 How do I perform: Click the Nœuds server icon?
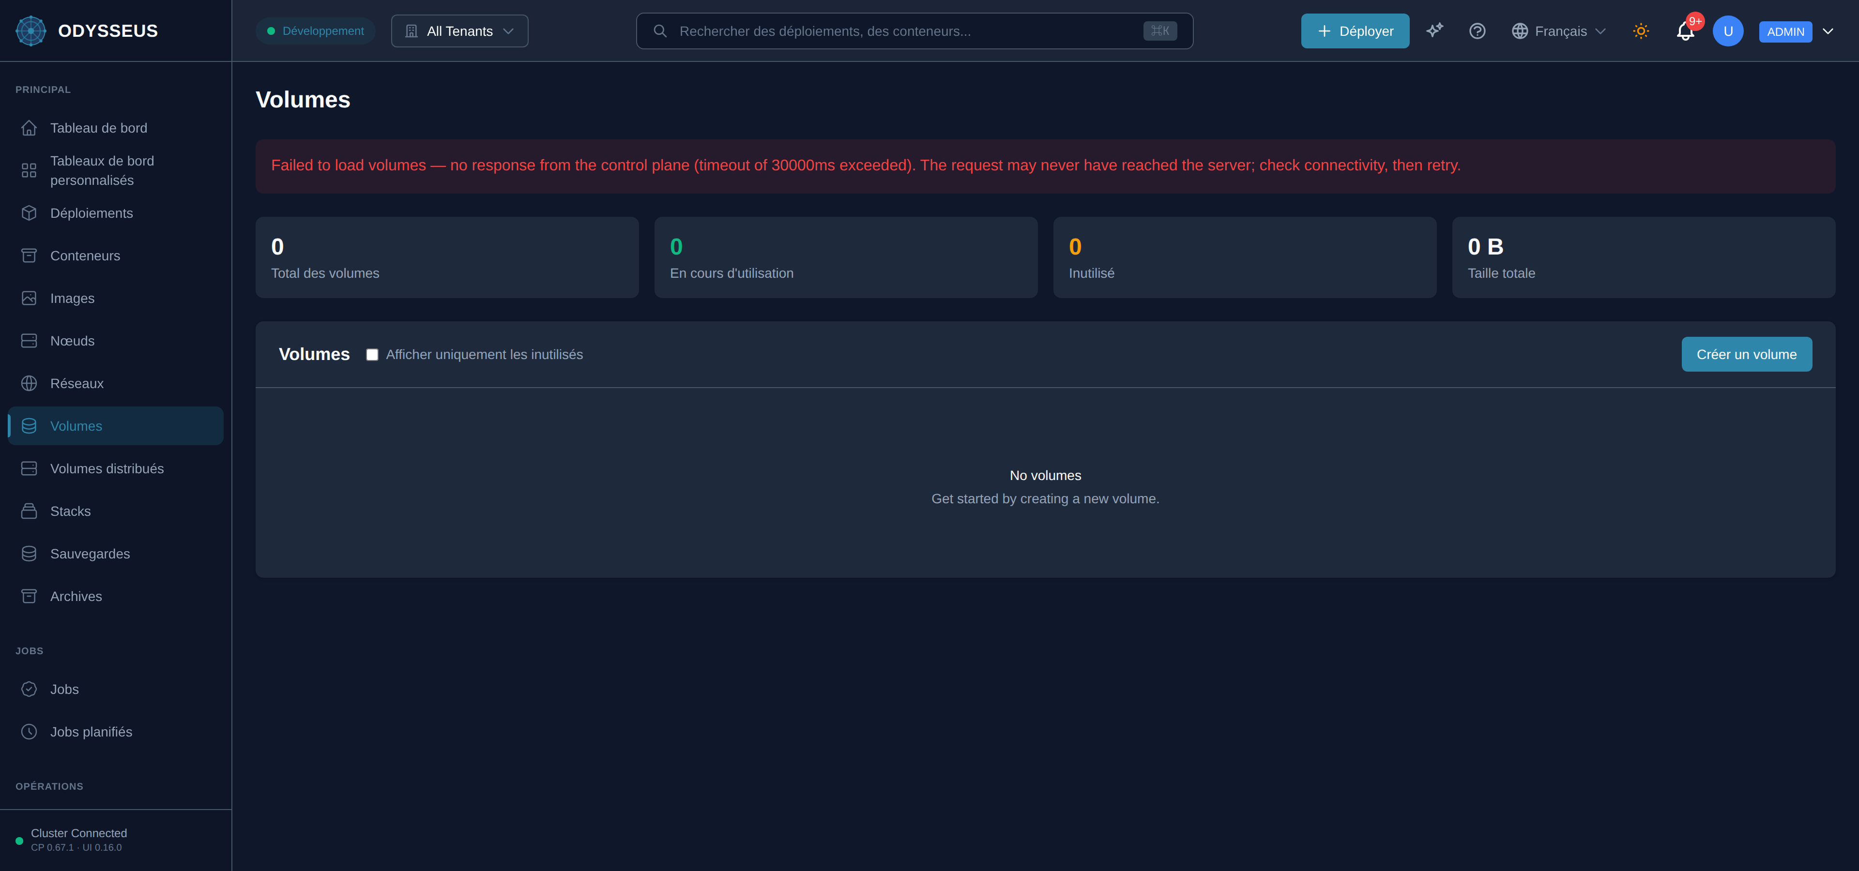coord(29,340)
